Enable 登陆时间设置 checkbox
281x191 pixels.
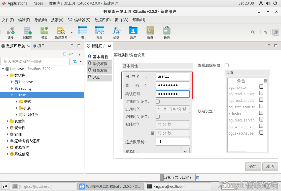[x=158, y=117]
